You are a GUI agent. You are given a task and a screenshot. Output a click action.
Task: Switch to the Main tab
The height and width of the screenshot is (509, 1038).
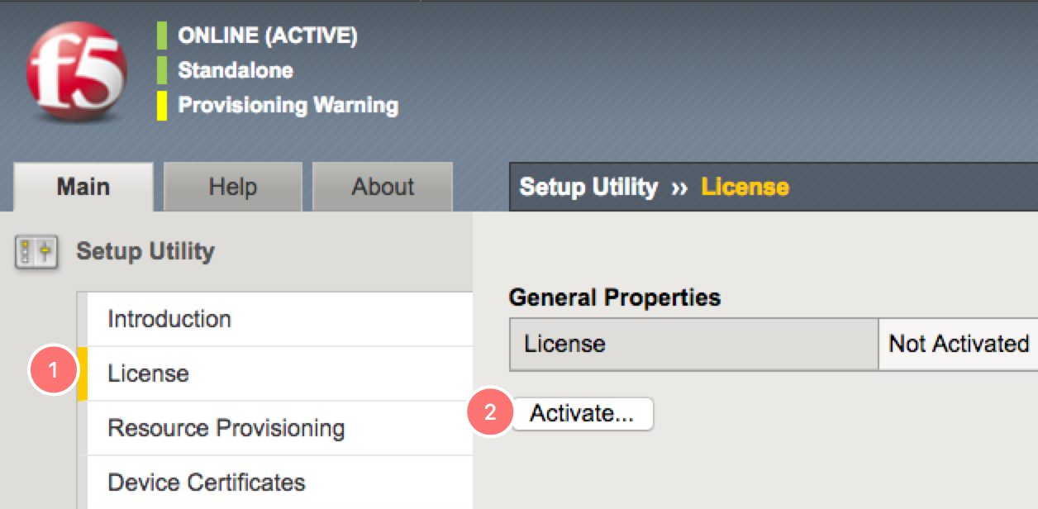point(83,187)
